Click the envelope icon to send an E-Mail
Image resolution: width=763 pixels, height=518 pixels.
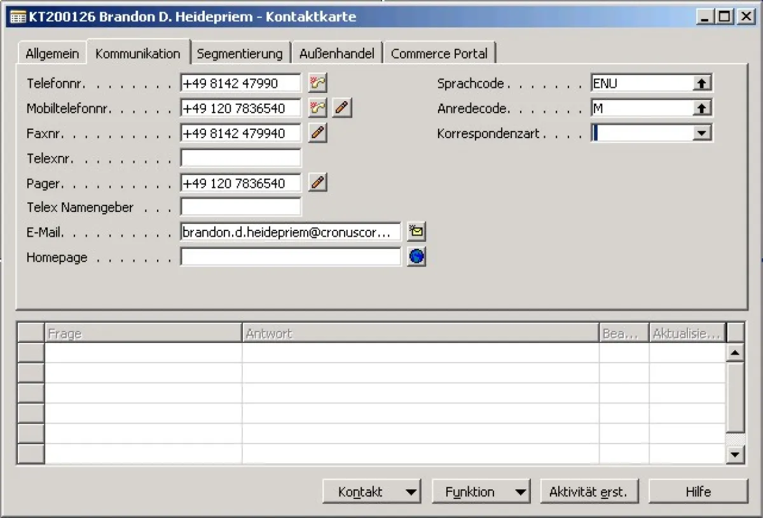pos(416,231)
